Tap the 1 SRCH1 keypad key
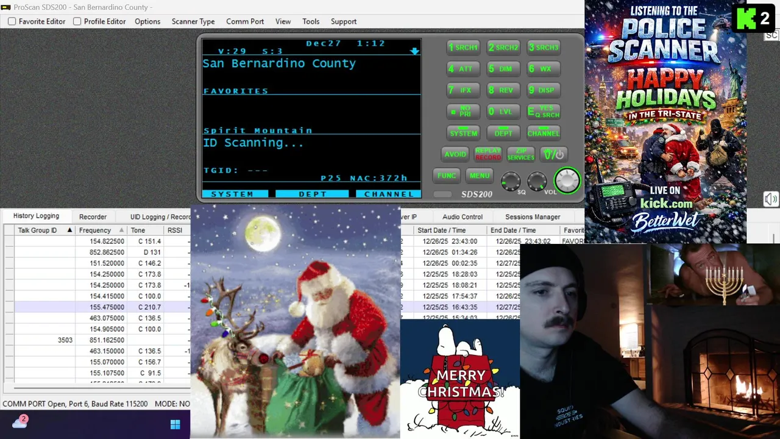This screenshot has width=780, height=439. (x=464, y=47)
